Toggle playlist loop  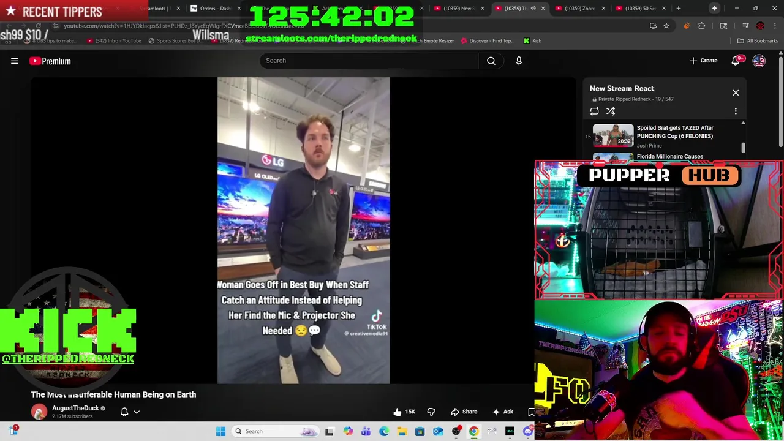pos(594,111)
